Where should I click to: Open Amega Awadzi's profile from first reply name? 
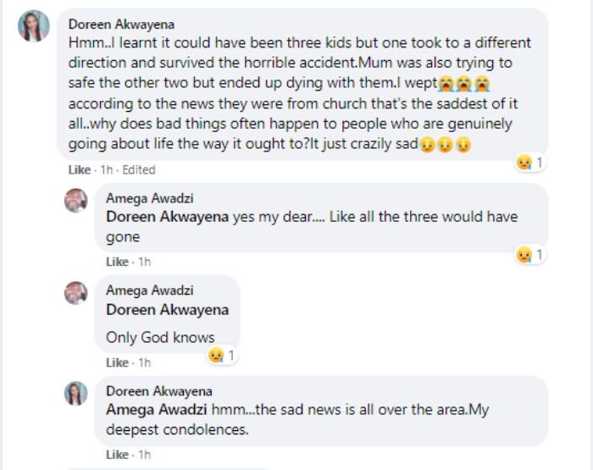point(148,198)
